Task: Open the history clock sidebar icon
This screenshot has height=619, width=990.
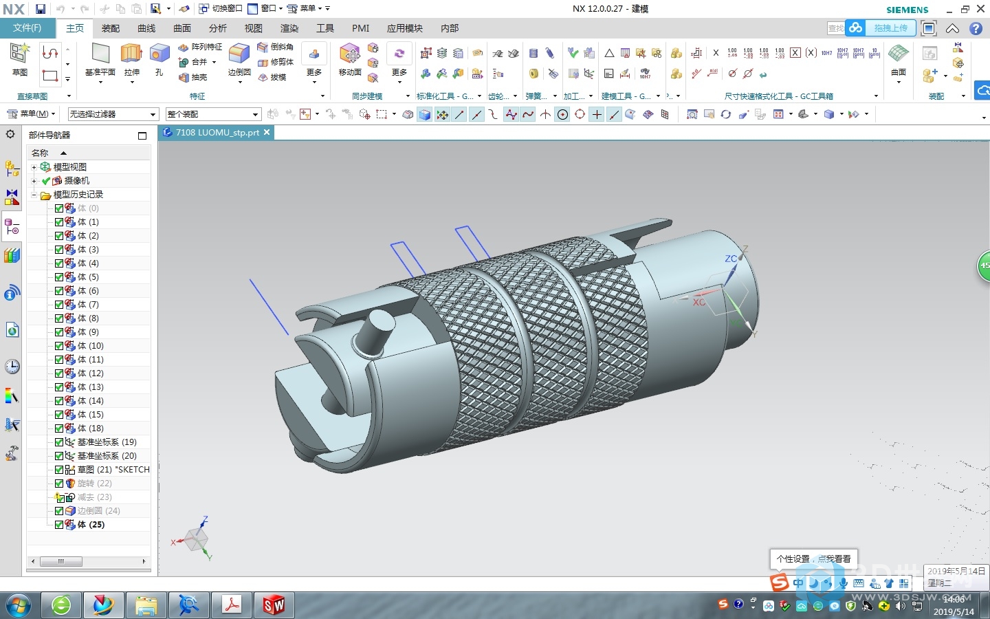Action: pos(12,367)
